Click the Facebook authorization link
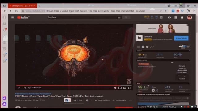Viewport: 198px width, 111px height. [x=182, y=77]
